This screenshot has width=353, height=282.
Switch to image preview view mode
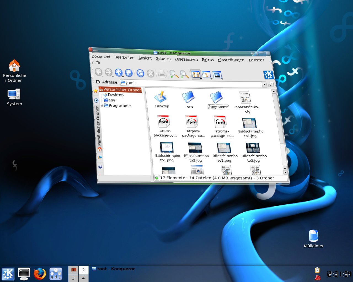217,75
